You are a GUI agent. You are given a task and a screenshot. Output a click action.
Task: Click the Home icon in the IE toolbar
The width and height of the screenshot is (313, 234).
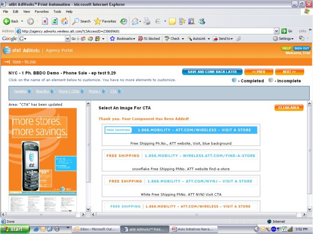click(64, 21)
